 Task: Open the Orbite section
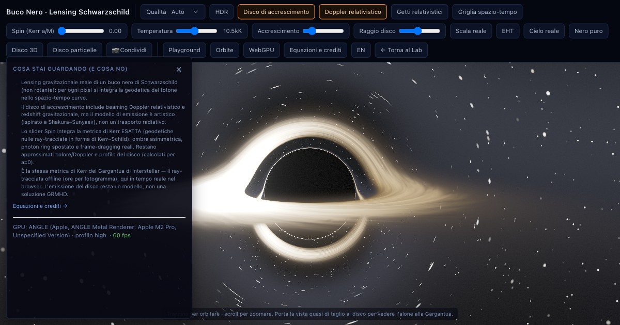click(225, 50)
